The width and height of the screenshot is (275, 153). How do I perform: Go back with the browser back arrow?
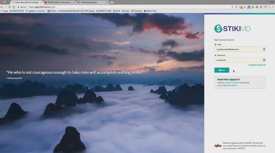2,7
